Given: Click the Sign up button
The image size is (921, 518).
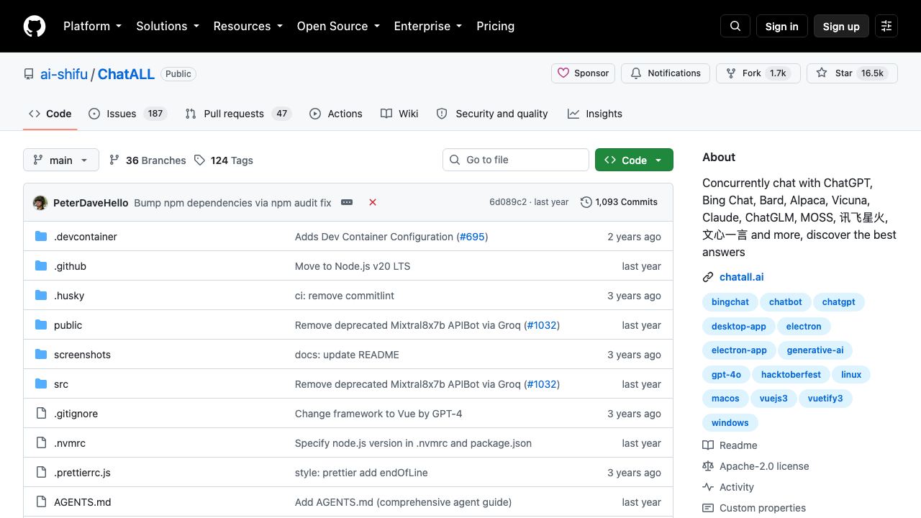Looking at the screenshot, I should (841, 26).
